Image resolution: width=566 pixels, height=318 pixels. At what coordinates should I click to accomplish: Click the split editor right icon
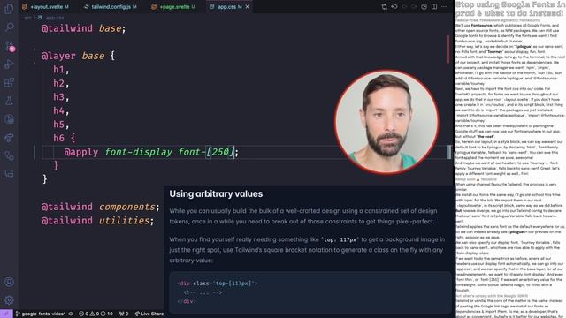pos(434,6)
